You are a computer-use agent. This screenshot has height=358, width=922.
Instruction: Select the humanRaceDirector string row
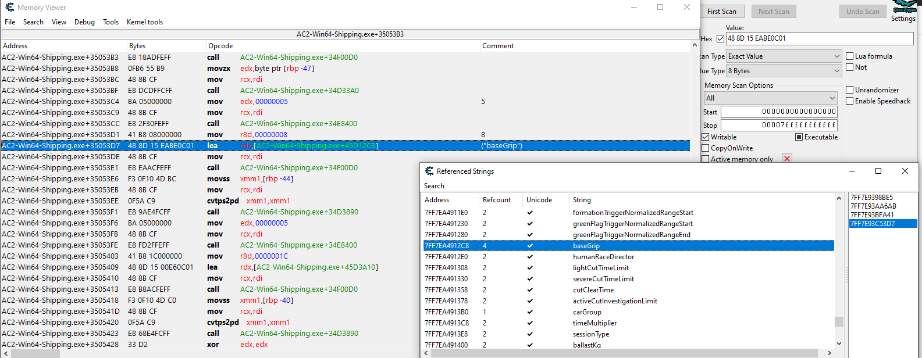point(603,257)
